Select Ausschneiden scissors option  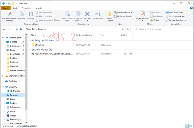click(x=44, y=12)
